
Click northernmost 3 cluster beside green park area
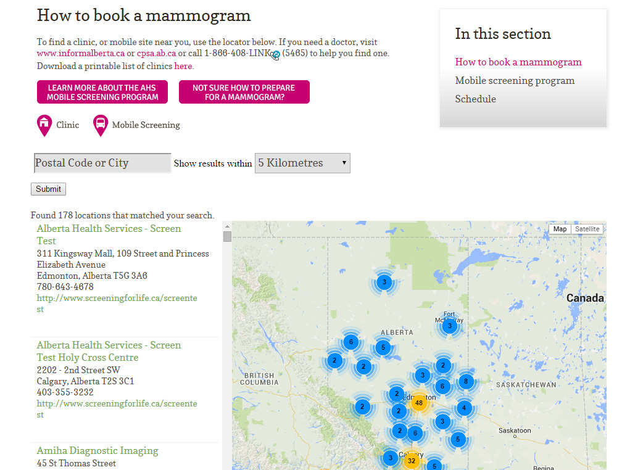click(384, 282)
